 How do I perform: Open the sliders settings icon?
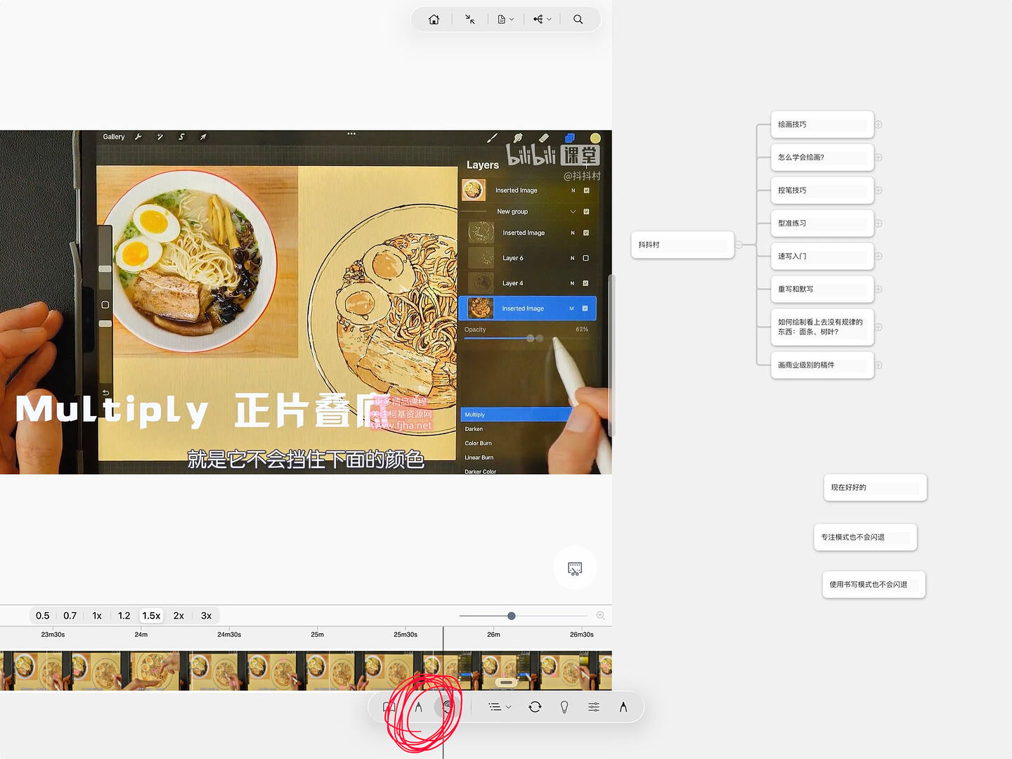tap(594, 707)
